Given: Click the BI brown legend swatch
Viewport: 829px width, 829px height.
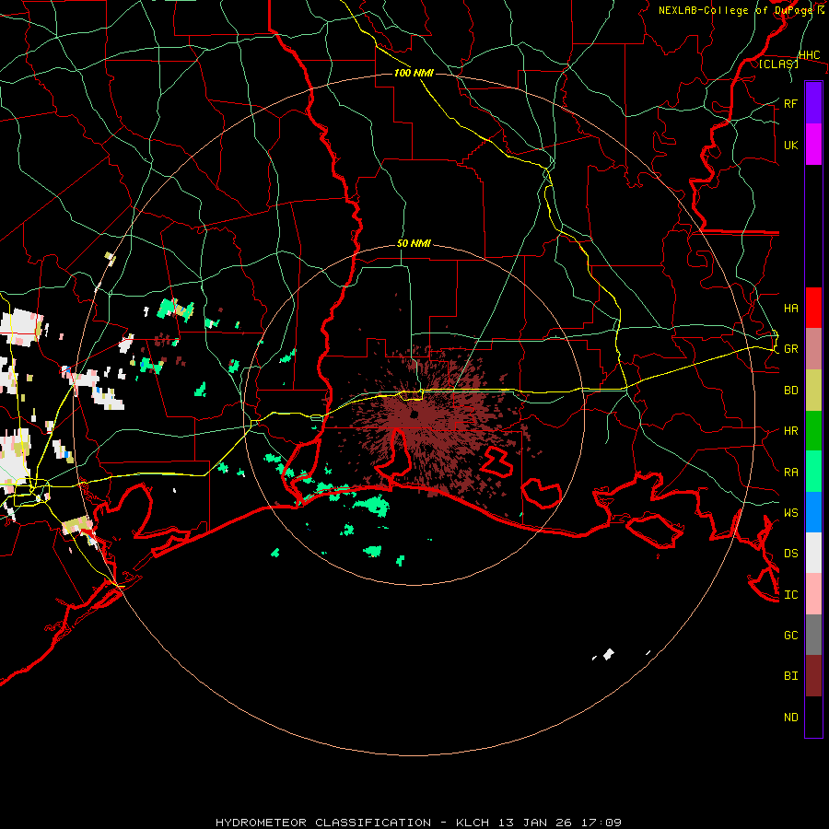Looking at the screenshot, I should tap(813, 676).
